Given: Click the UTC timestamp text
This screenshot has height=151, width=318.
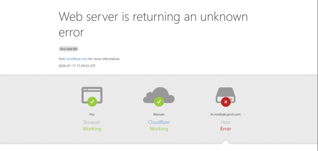Looking at the screenshot, I should coord(77,66).
